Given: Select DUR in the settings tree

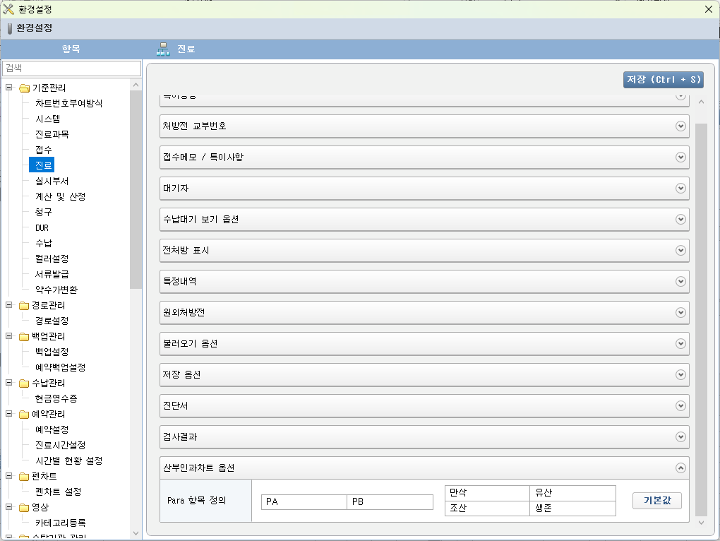Looking at the screenshot, I should click(x=42, y=228).
